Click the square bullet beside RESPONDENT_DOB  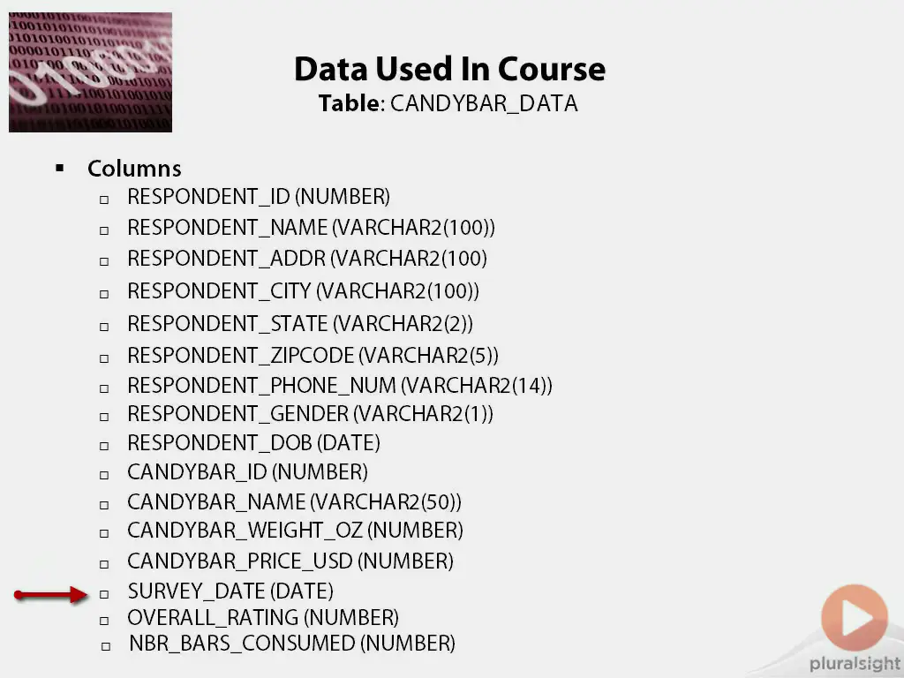[x=104, y=447]
